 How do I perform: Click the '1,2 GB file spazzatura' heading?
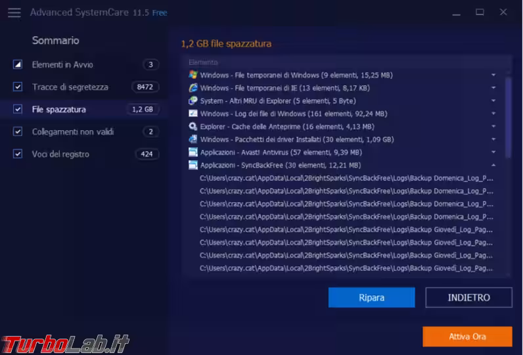pyautogui.click(x=226, y=43)
